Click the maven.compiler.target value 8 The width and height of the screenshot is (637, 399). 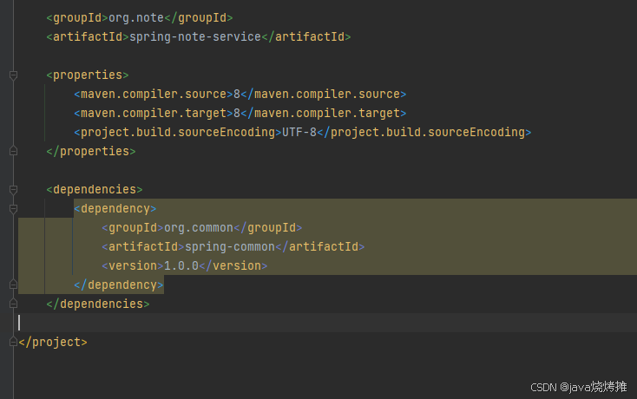(x=237, y=114)
